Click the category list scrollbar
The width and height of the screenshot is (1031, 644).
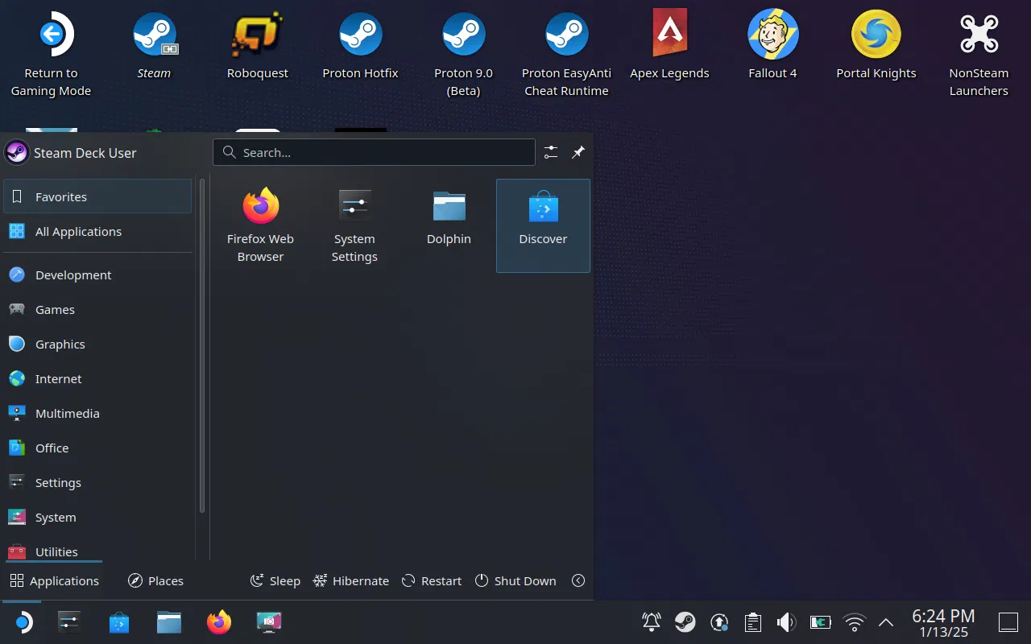point(201,346)
